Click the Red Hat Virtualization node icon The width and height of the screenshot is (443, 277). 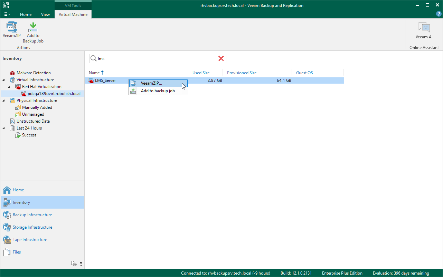tap(18, 87)
